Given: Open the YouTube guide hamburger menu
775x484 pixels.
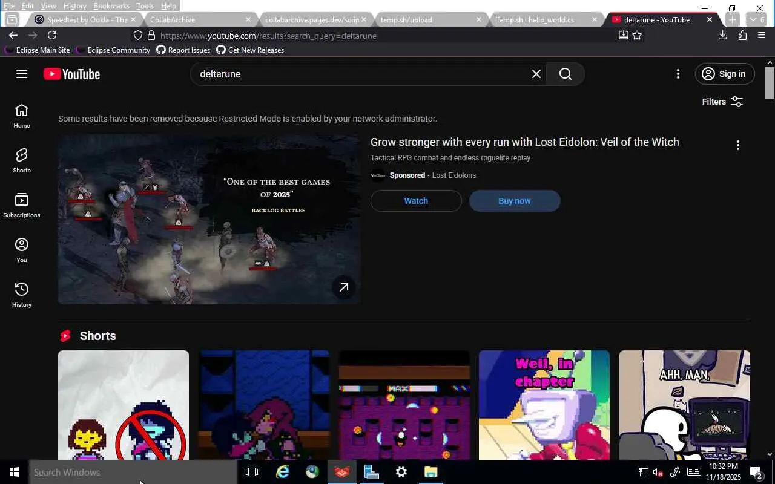Looking at the screenshot, I should 22,74.
